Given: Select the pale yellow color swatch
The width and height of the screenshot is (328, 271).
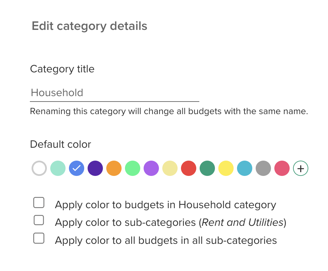Looking at the screenshot, I should coord(170,168).
